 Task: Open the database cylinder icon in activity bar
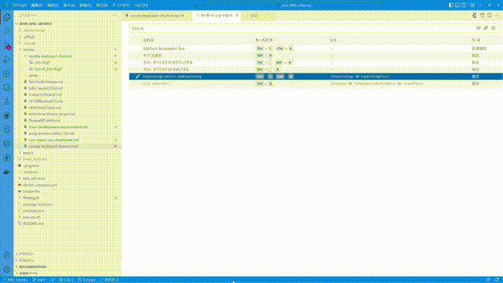coord(7,130)
